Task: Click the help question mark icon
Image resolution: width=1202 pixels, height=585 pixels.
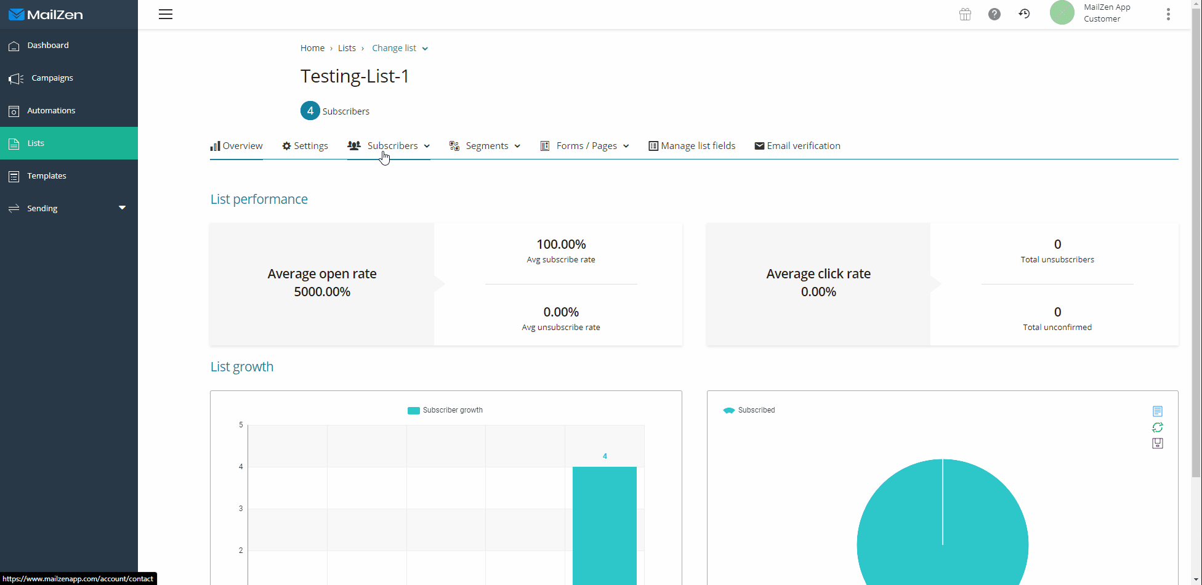Action: click(994, 14)
